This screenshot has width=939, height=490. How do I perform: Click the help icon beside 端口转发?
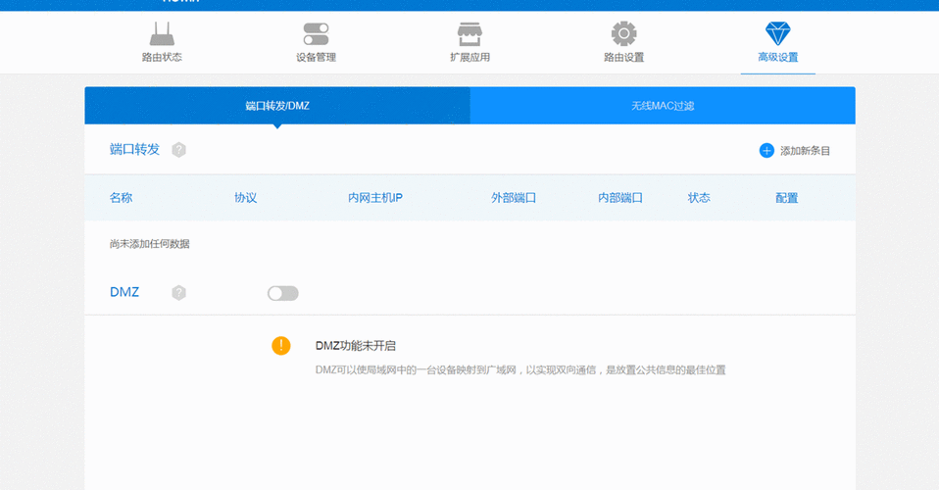(178, 150)
